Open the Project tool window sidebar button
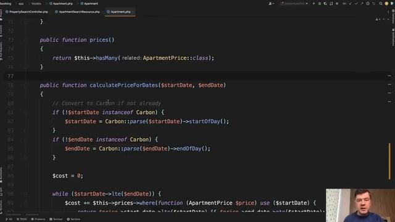The width and height of the screenshot is (395, 222). click(1, 14)
